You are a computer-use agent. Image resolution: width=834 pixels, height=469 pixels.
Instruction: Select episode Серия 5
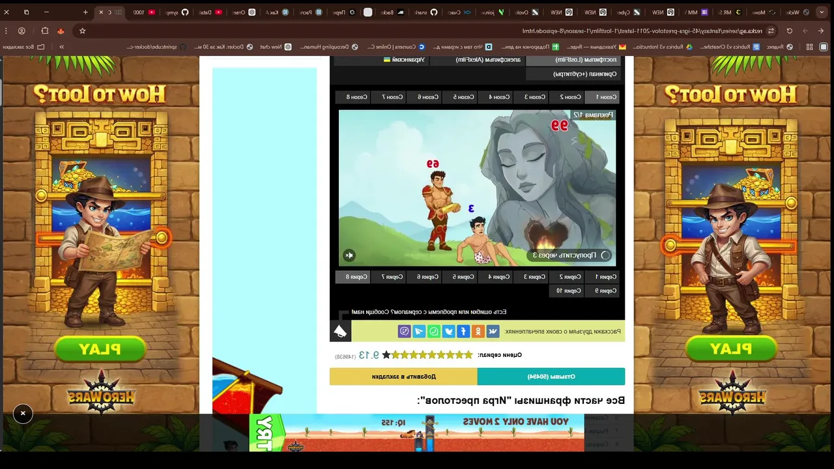tap(460, 277)
